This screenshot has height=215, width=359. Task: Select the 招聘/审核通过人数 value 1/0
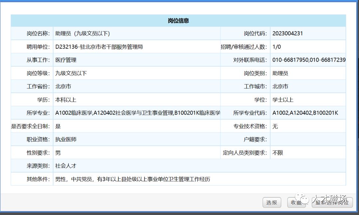(277, 47)
